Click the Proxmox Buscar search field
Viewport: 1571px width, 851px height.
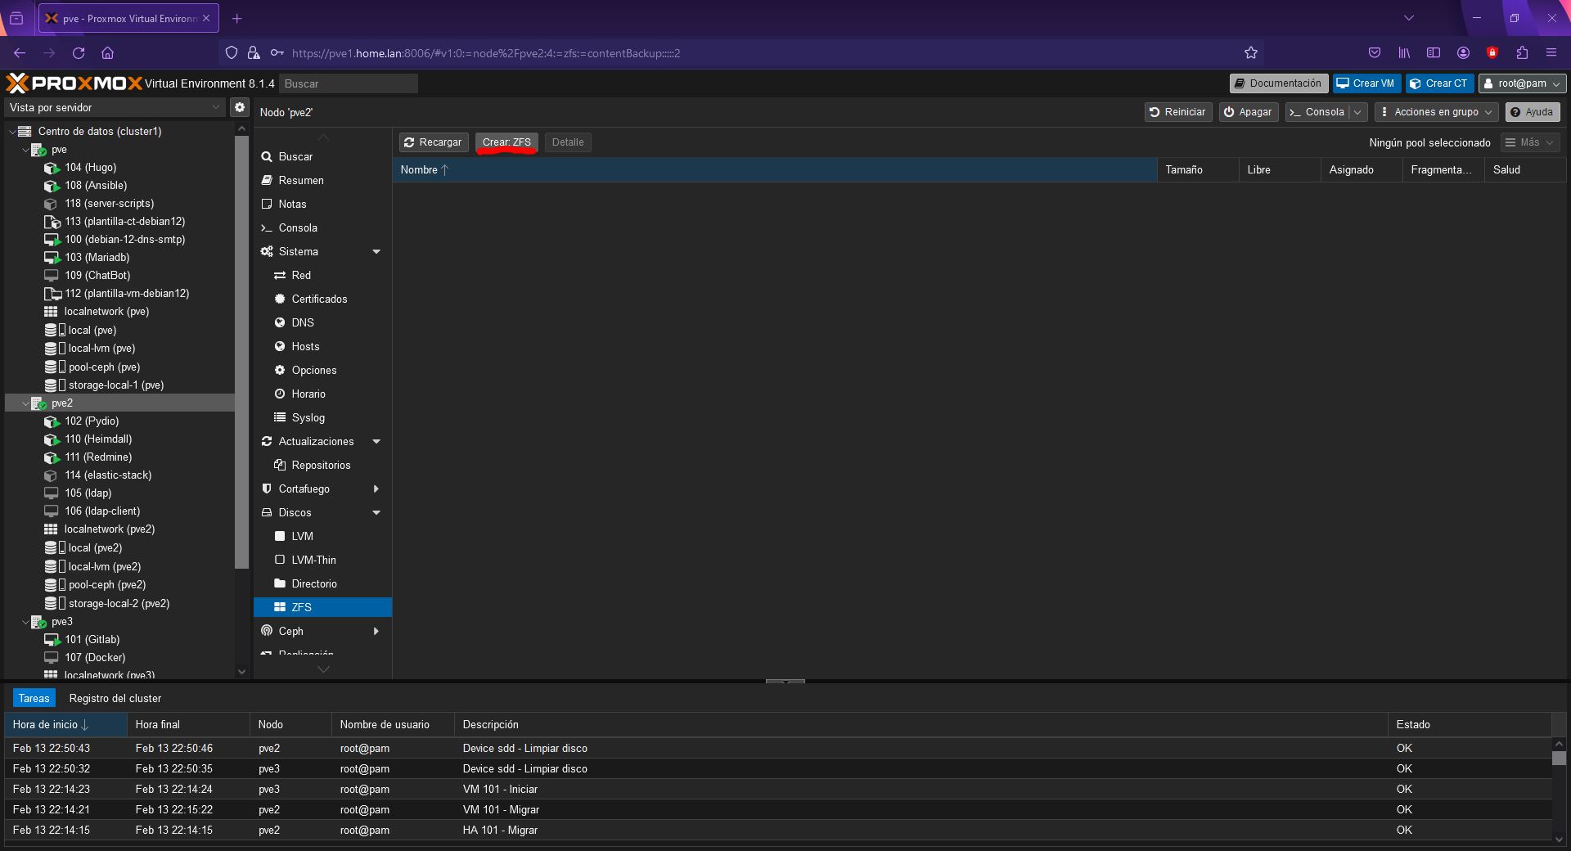click(x=349, y=83)
